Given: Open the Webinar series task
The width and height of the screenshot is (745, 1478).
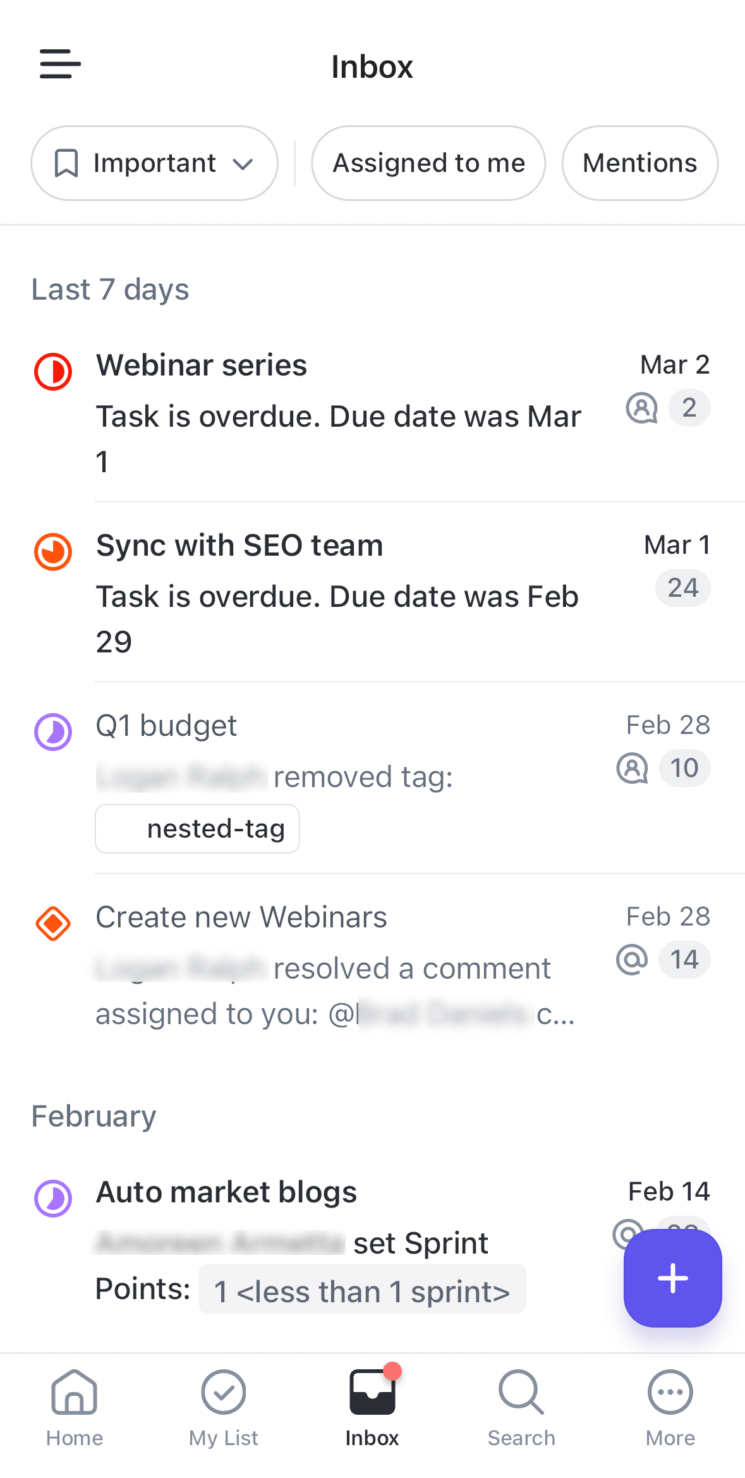Looking at the screenshot, I should [x=201, y=365].
